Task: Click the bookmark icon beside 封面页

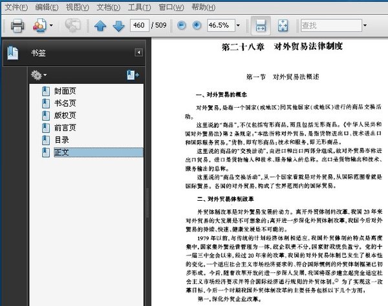Action: point(46,91)
